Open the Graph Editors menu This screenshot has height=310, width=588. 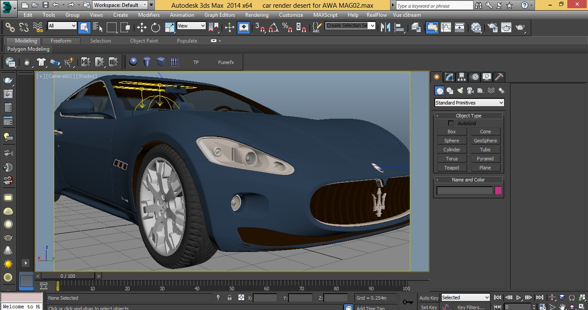coord(220,15)
